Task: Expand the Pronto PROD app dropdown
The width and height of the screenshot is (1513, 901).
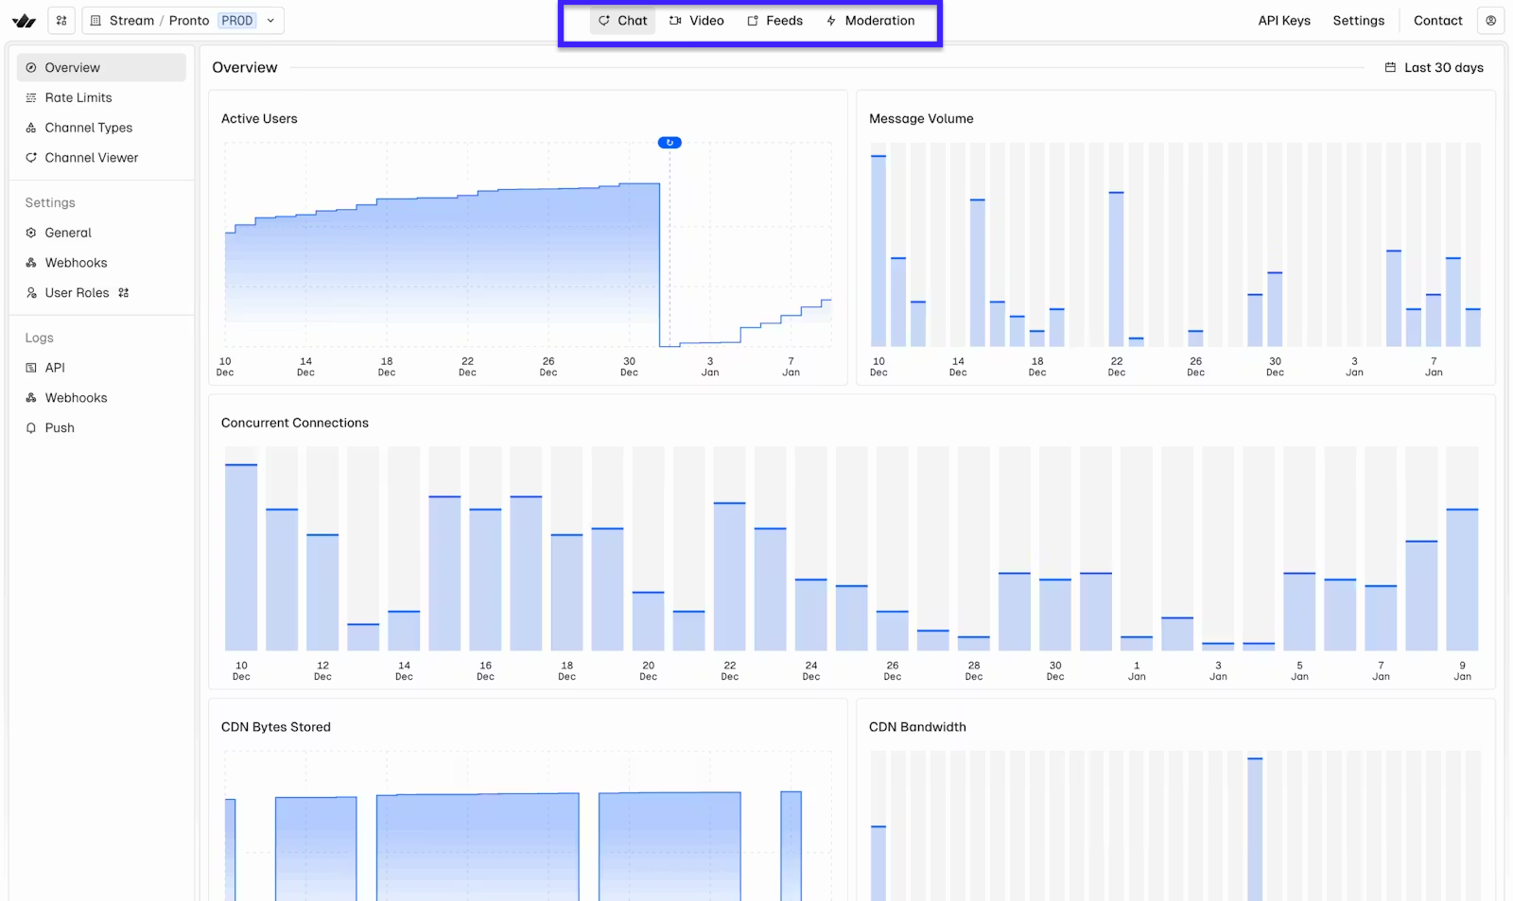Action: (270, 21)
